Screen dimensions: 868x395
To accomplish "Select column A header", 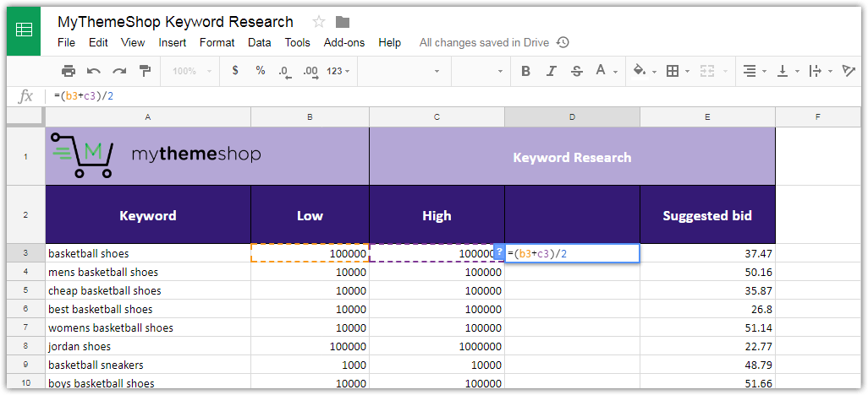I will click(148, 116).
